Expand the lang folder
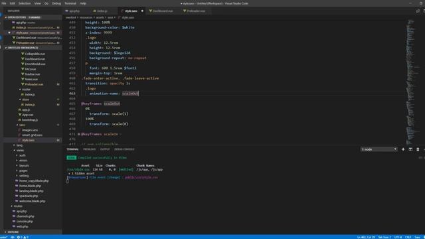The image size is (425, 239). pos(19,145)
